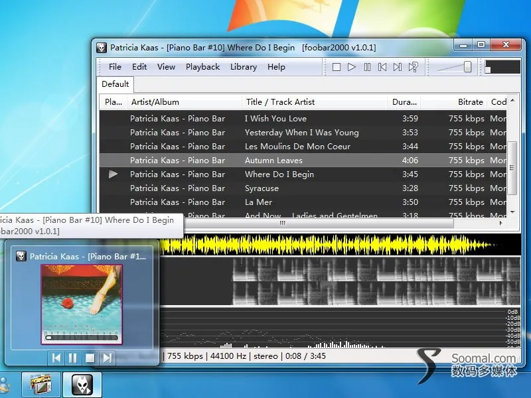
Task: Click the spectrogram visualization panel
Action: click(x=340, y=281)
